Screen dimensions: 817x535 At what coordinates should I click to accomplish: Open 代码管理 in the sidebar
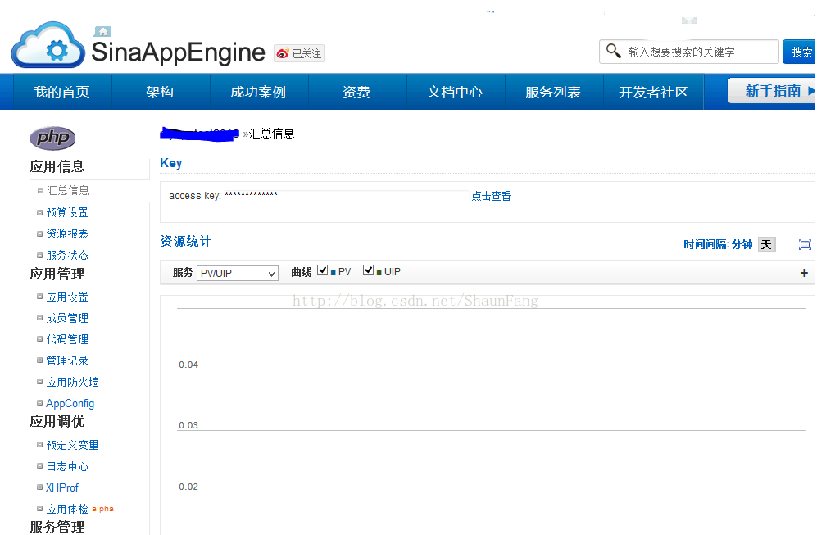[67, 340]
